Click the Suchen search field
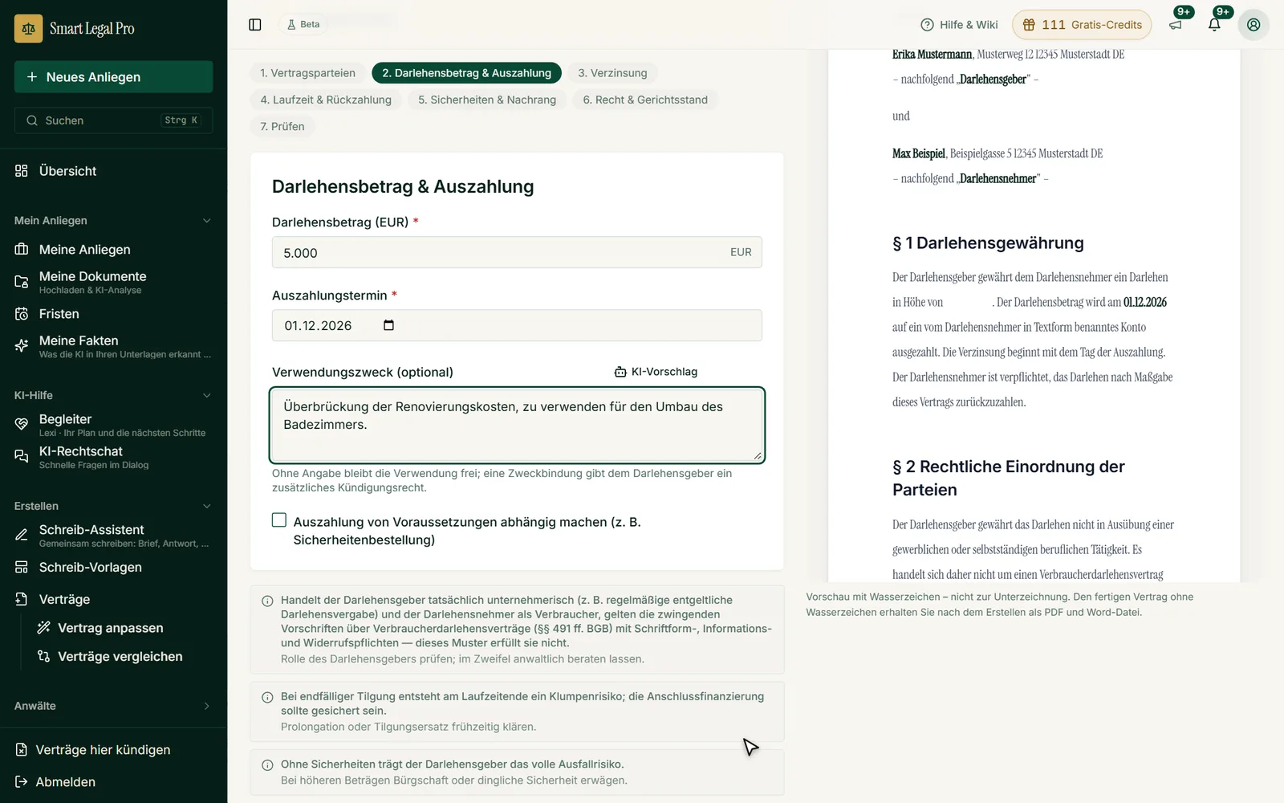Viewport: 1284px width, 803px height. (x=113, y=120)
